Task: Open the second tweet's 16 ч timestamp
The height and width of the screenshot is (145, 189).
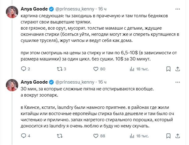Action: [x=102, y=82]
